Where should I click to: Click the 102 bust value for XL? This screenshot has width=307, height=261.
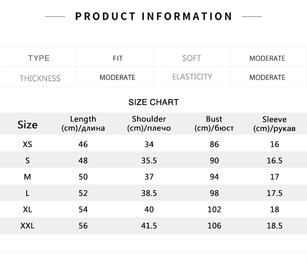point(214,209)
